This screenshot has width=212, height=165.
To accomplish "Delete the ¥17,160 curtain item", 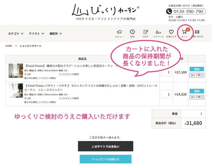I will 197,69.
